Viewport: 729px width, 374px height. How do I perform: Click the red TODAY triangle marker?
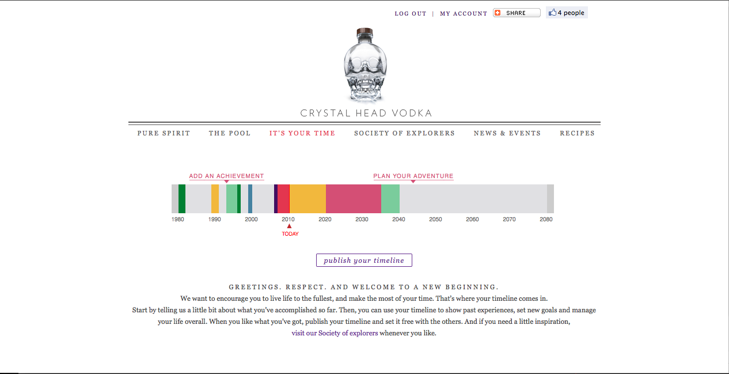(x=290, y=226)
